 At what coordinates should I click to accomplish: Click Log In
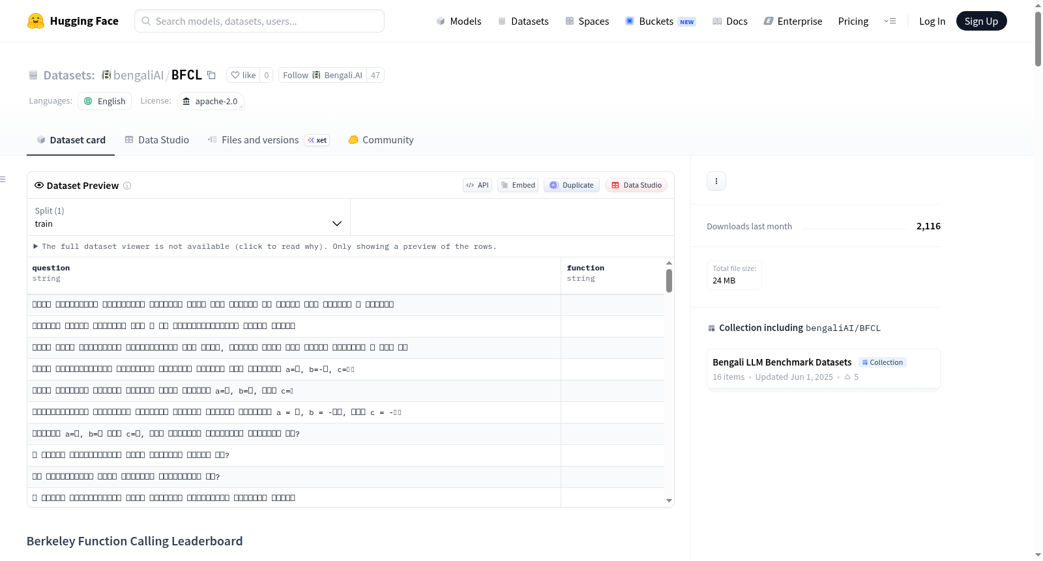click(932, 22)
